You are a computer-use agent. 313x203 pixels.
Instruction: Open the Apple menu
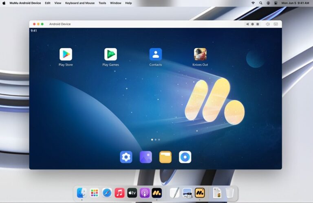(x=4, y=3)
